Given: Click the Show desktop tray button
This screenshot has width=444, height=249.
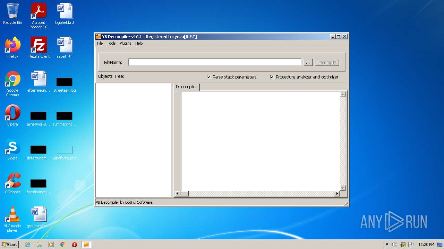Looking at the screenshot, I should coord(441,245).
